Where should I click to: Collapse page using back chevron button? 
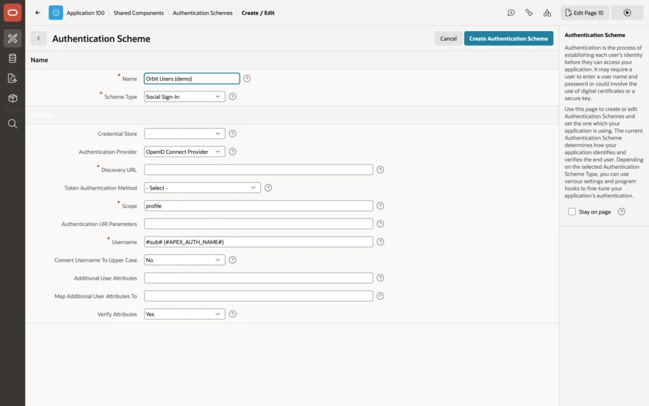click(x=39, y=39)
